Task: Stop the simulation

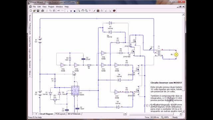Action: click(75, 11)
